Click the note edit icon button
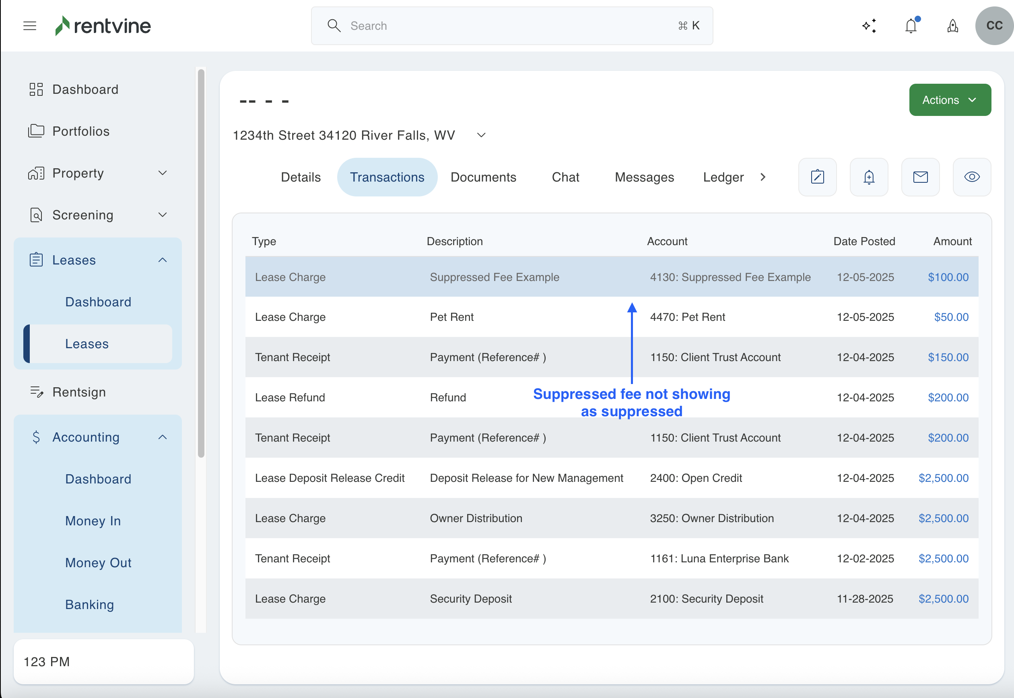The image size is (1014, 698). (x=817, y=177)
